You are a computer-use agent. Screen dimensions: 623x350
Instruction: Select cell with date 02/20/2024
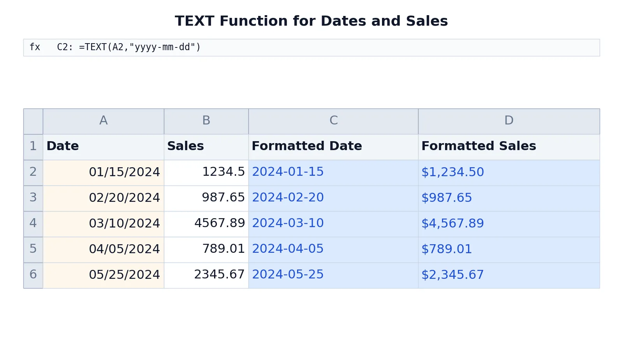pyautogui.click(x=104, y=198)
